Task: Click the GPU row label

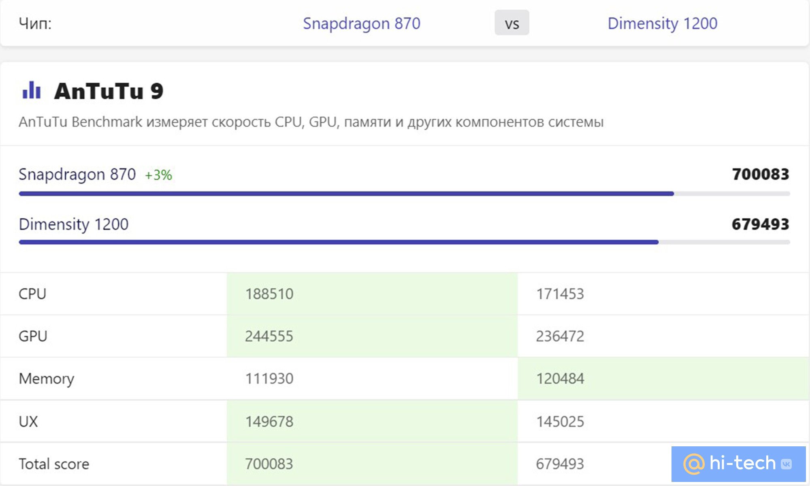Action: 33,336
